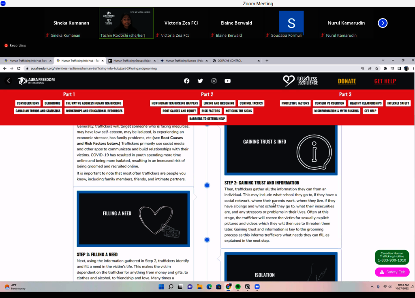The image size is (415, 298).
Task: Open Zoom from the taskbar
Action: 257,287
